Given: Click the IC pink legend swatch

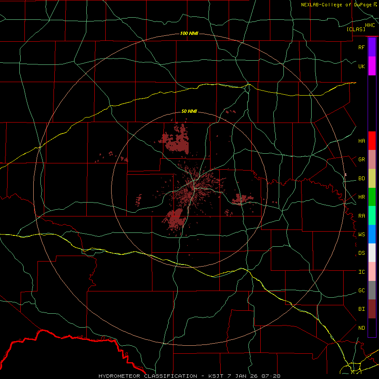Looking at the screenshot, I should click(x=372, y=272).
